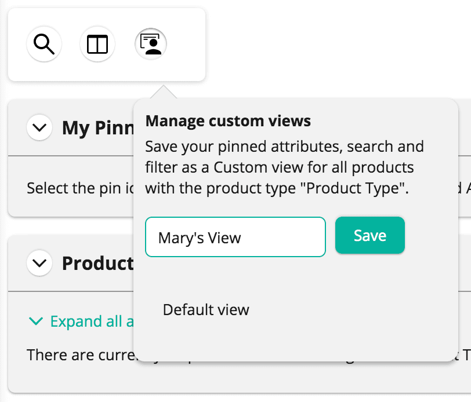Select the two-column layout icon

(97, 44)
